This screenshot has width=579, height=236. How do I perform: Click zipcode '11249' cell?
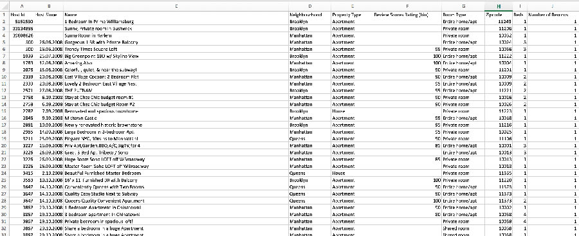[x=499, y=22]
